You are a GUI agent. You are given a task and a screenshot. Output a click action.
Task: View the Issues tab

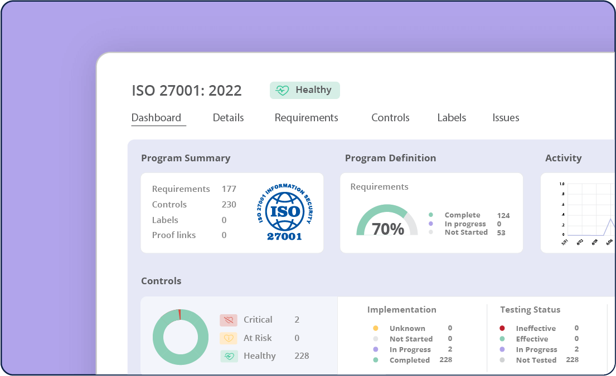506,117
